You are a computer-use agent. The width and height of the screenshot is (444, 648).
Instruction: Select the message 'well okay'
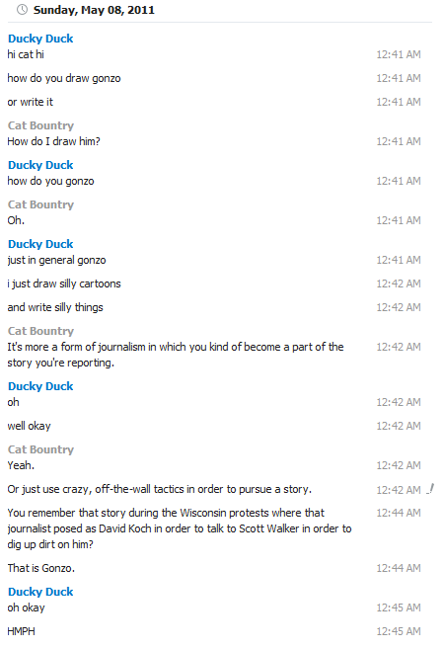pos(29,426)
